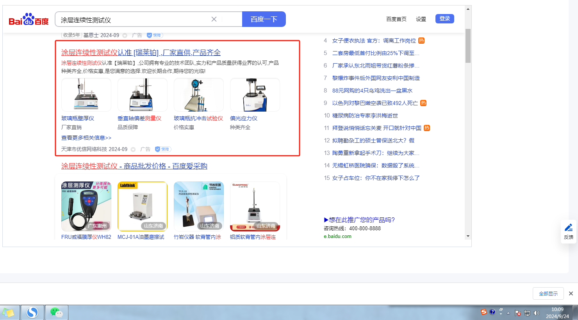Click the 保障 badge beside 基恩士
The image size is (578, 320).
tap(155, 35)
